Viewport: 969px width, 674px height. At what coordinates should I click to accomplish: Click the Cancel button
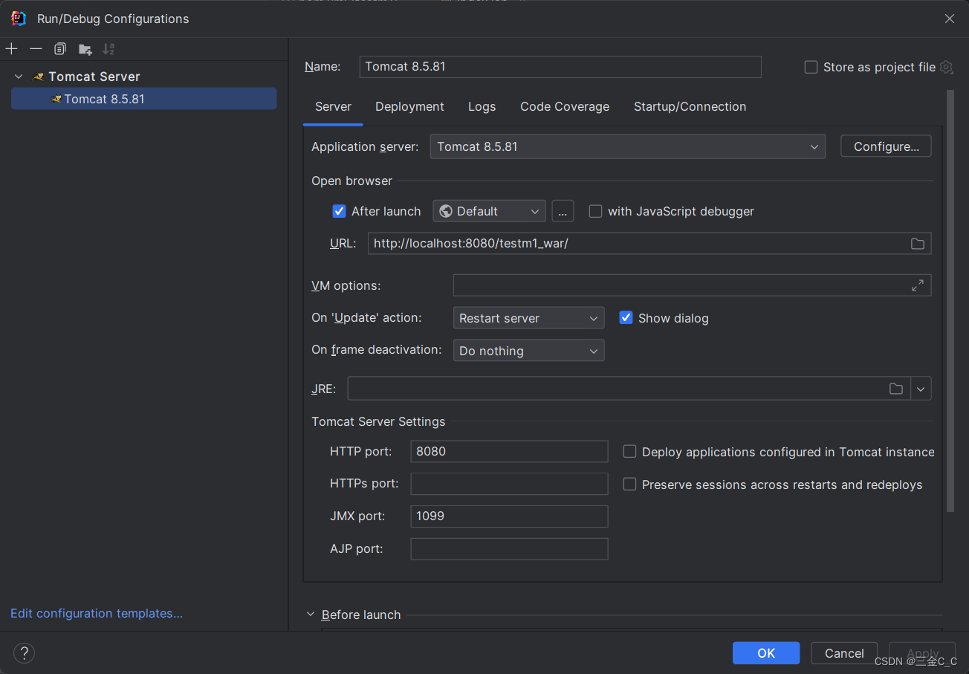(x=844, y=653)
